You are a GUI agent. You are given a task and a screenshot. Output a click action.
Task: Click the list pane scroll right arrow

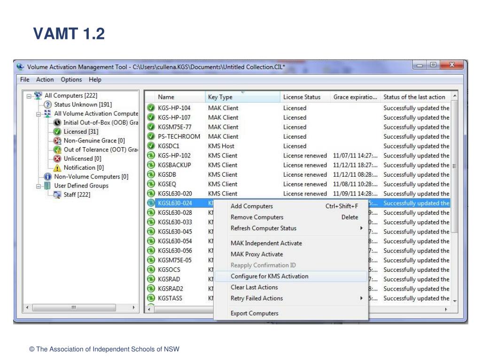coord(446,309)
